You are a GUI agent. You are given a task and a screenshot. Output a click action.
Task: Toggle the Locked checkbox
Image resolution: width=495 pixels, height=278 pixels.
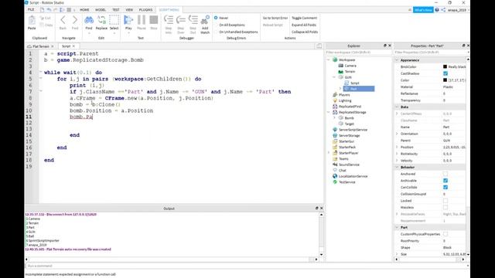pos(445,201)
